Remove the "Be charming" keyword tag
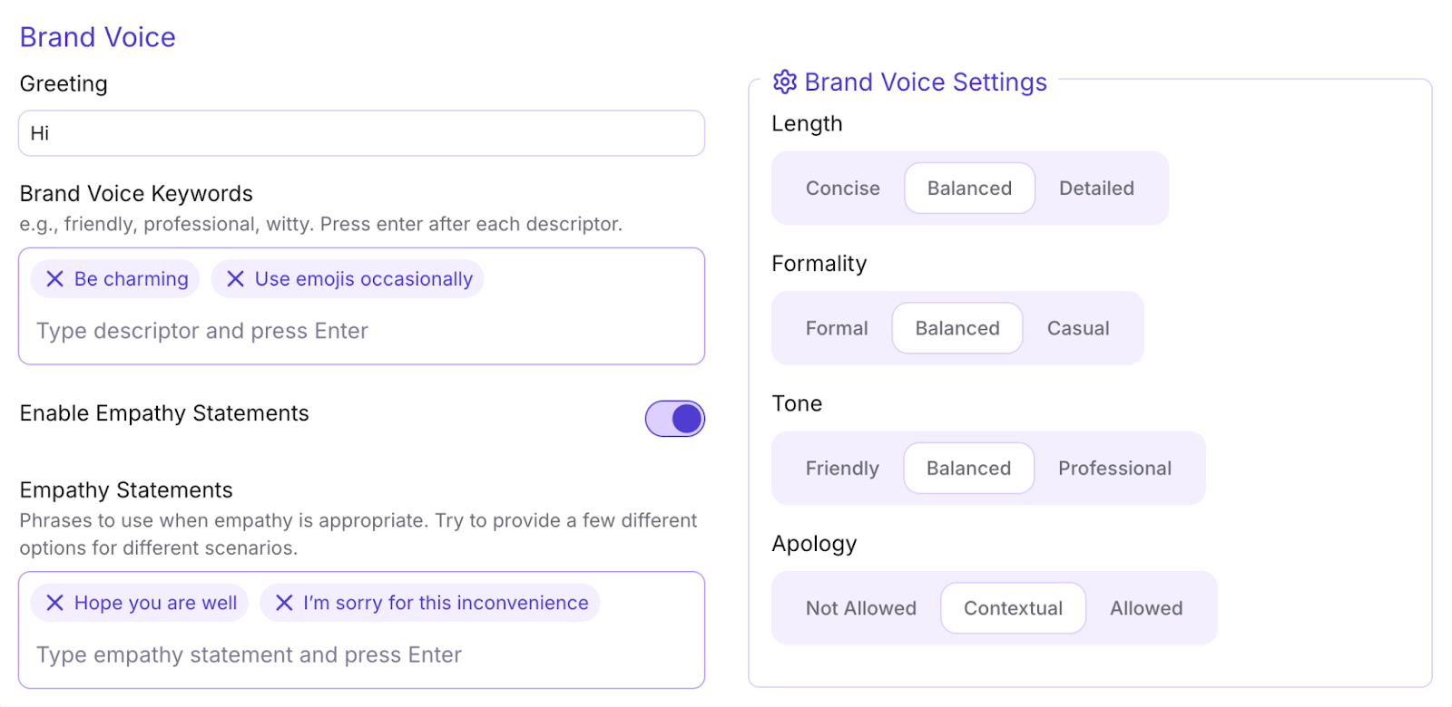 coord(54,279)
